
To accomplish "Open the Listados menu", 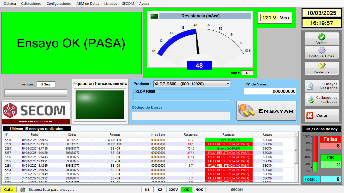I will (111, 4).
